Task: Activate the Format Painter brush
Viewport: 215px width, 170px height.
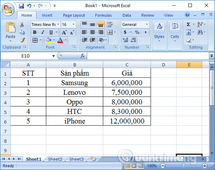Action: coord(22,40)
